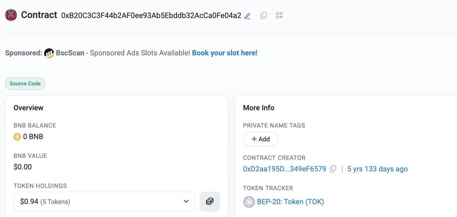
Task: Add a private name tag
Action: tap(261, 139)
